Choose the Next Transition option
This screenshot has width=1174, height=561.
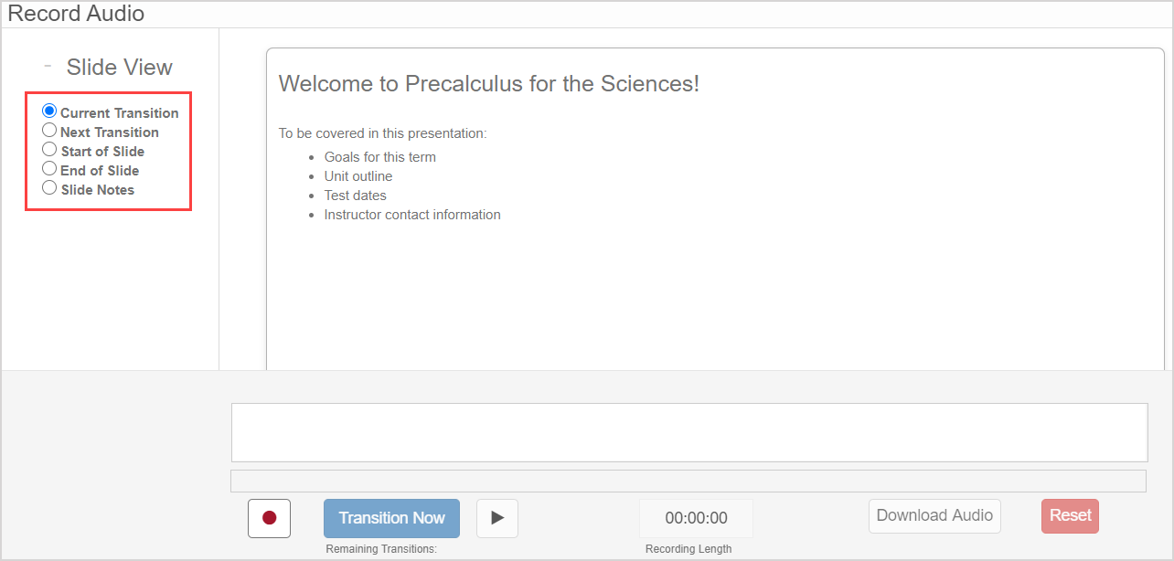[x=50, y=131]
